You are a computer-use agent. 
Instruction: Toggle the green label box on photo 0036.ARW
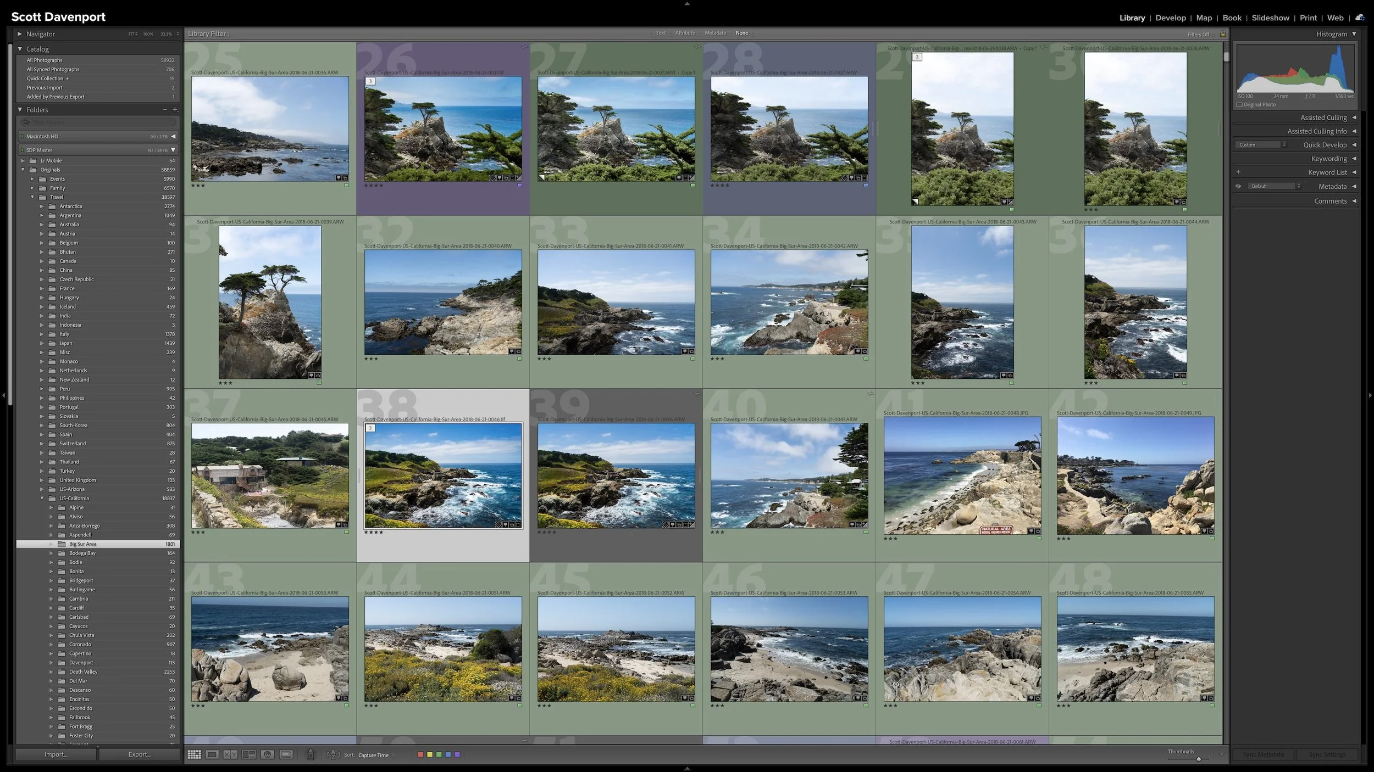pos(347,186)
